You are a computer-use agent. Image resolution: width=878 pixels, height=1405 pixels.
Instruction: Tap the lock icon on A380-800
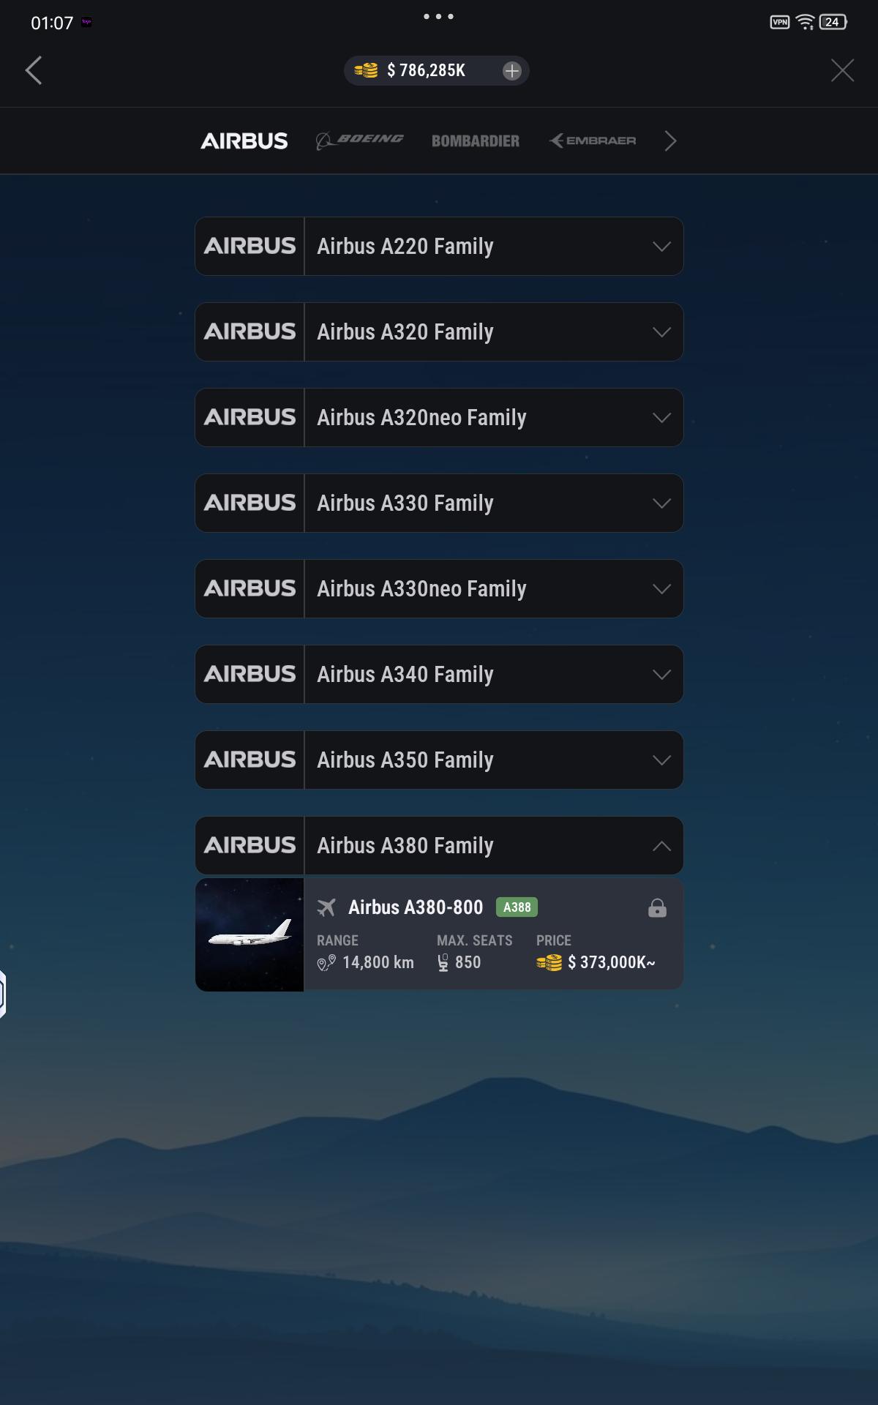click(x=657, y=908)
